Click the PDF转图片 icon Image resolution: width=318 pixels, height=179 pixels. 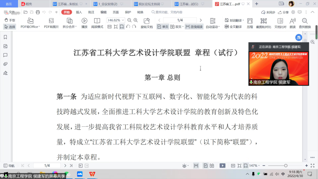pyautogui.click(x=51, y=21)
